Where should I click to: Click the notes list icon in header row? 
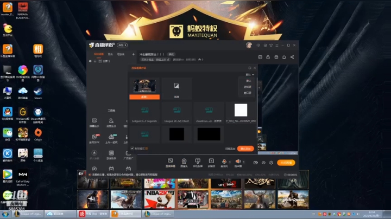tap(260, 57)
